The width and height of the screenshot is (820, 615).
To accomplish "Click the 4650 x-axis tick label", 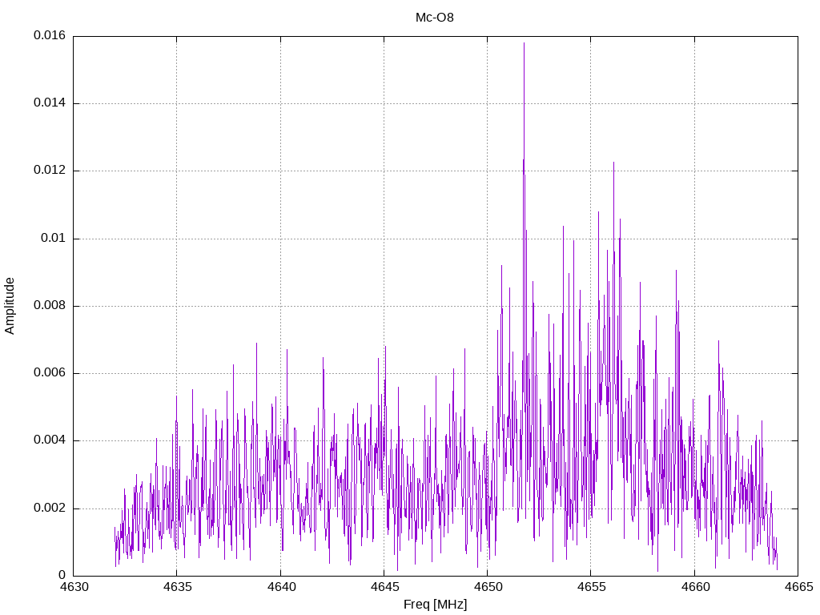I will (x=487, y=587).
